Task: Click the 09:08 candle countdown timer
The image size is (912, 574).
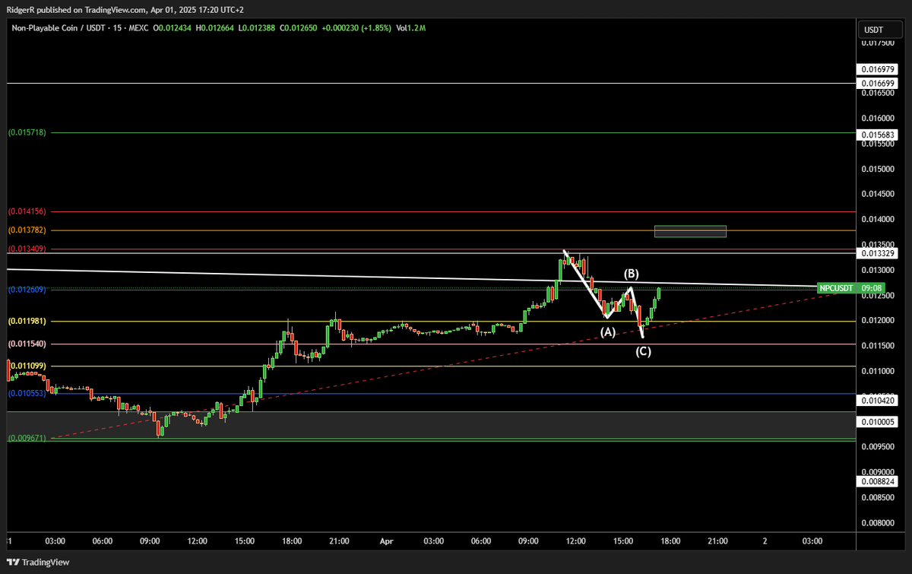Action: coord(872,288)
